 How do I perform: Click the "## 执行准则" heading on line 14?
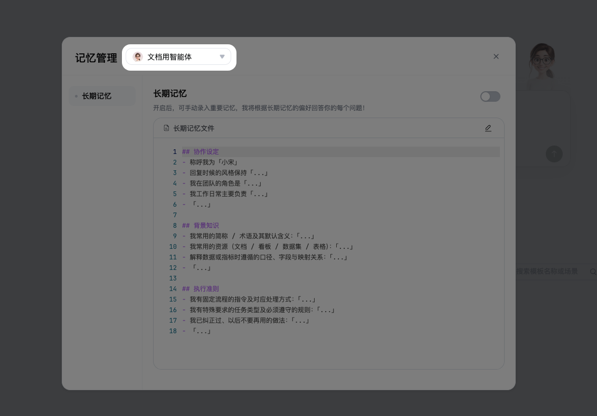200,289
